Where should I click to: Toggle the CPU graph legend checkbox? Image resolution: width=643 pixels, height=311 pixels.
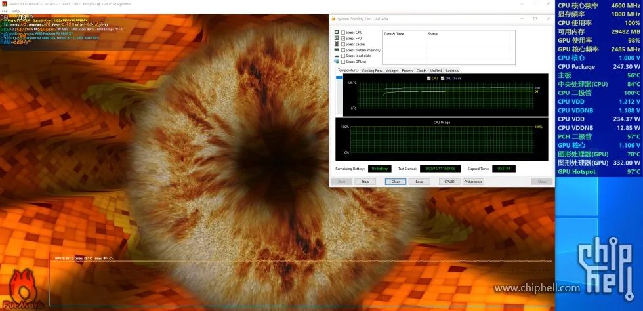coord(429,78)
